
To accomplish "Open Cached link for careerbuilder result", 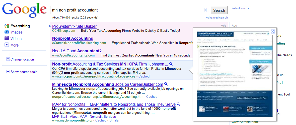I will pos(152,96).
